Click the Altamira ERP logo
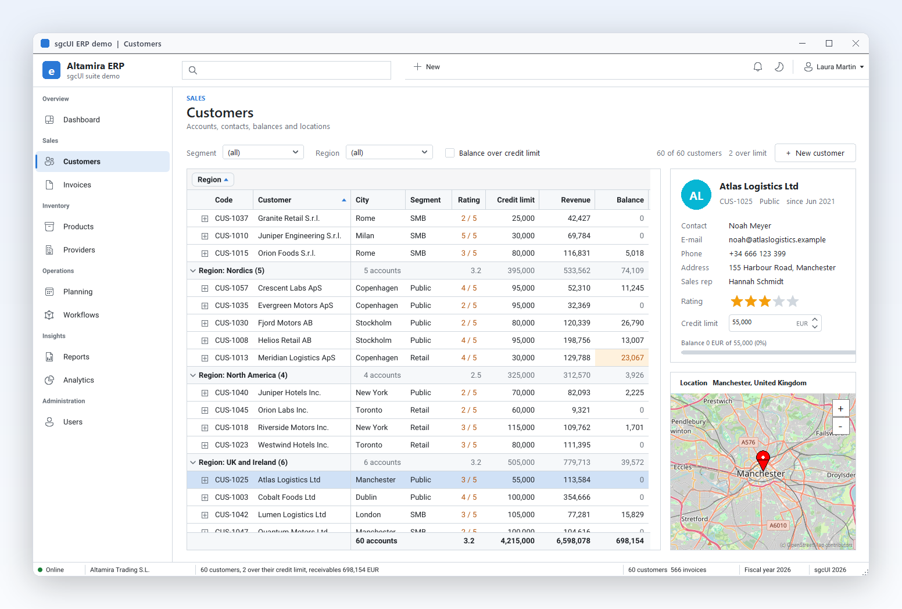 [51, 70]
